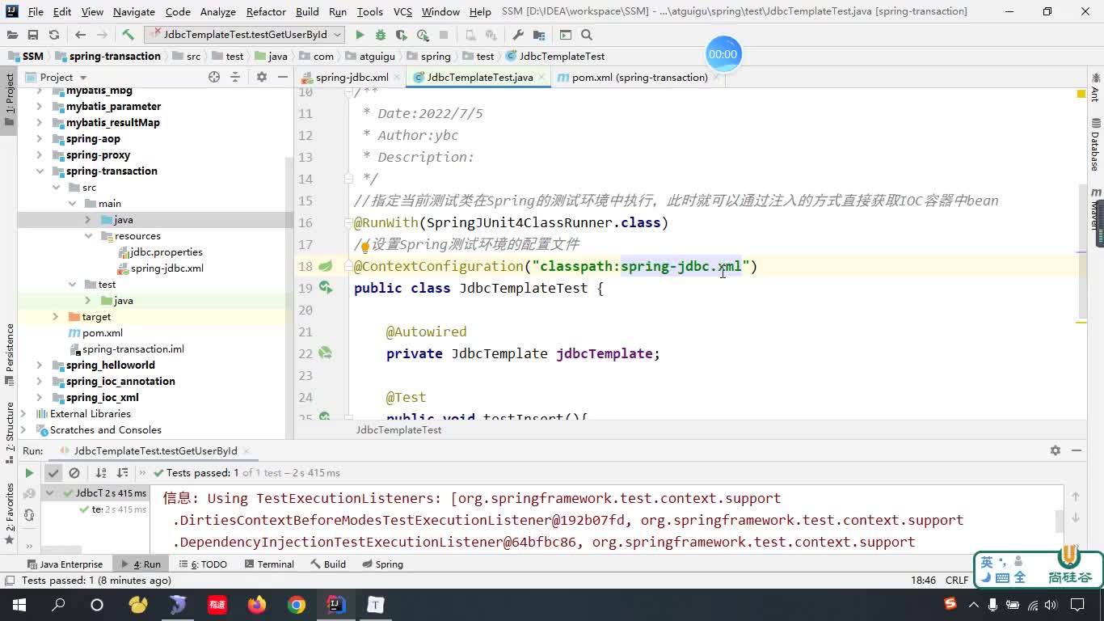Open the Project panel gear options
1104x621 pixels.
261,77
